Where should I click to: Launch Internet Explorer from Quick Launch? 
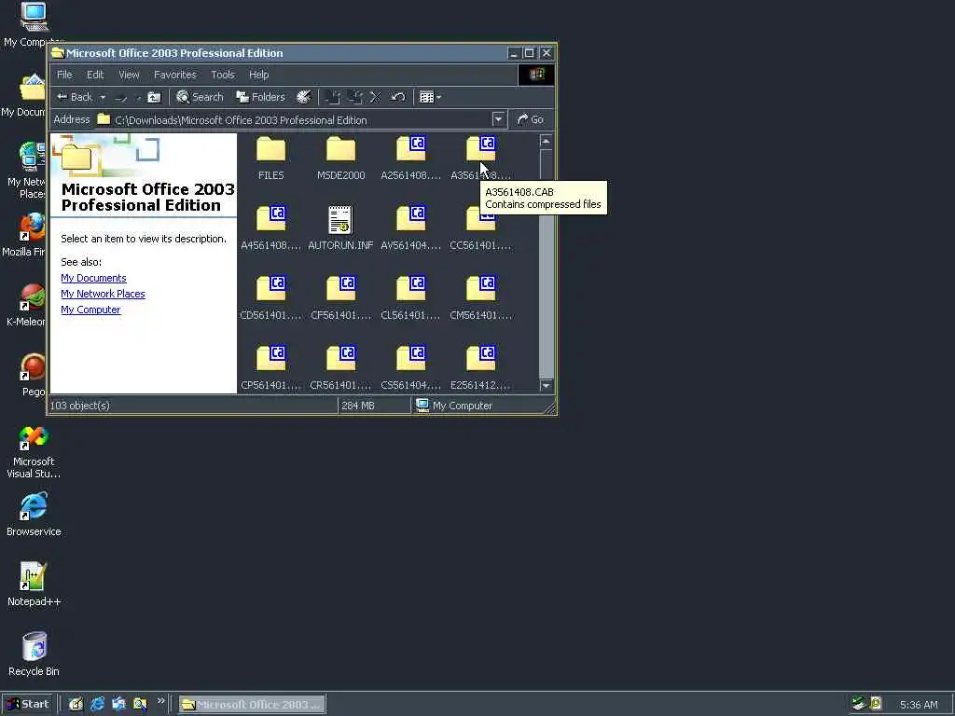97,704
